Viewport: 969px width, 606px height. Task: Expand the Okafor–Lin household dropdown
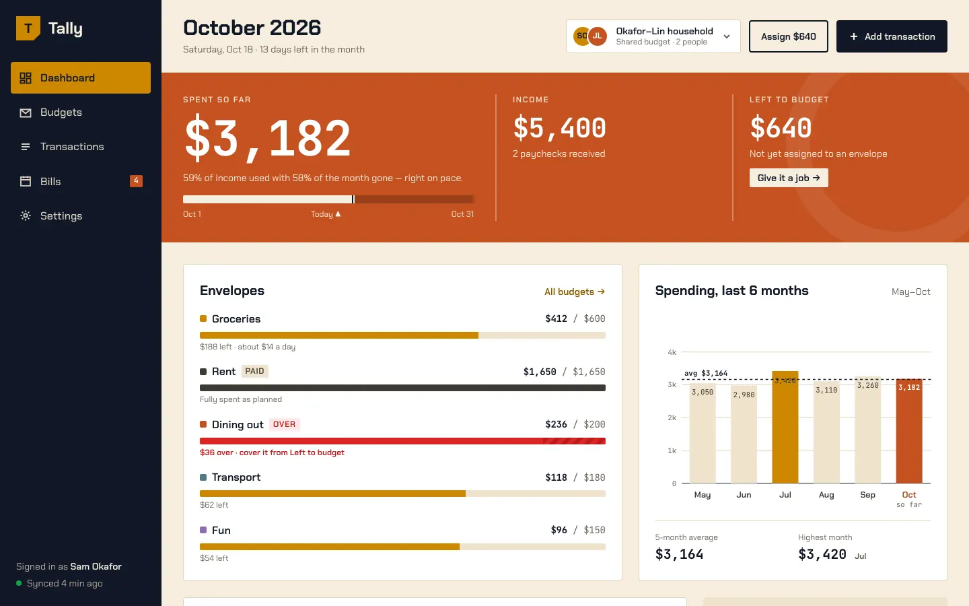coord(653,36)
